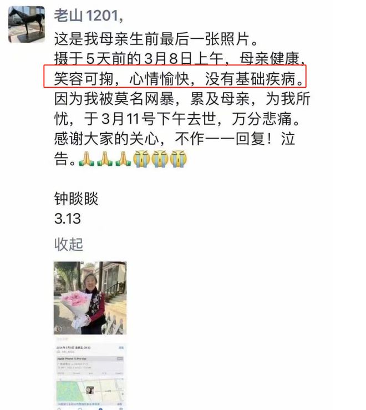366x410 pixels.
Task: Click the format badge in the device row
Action: [x=120, y=358]
